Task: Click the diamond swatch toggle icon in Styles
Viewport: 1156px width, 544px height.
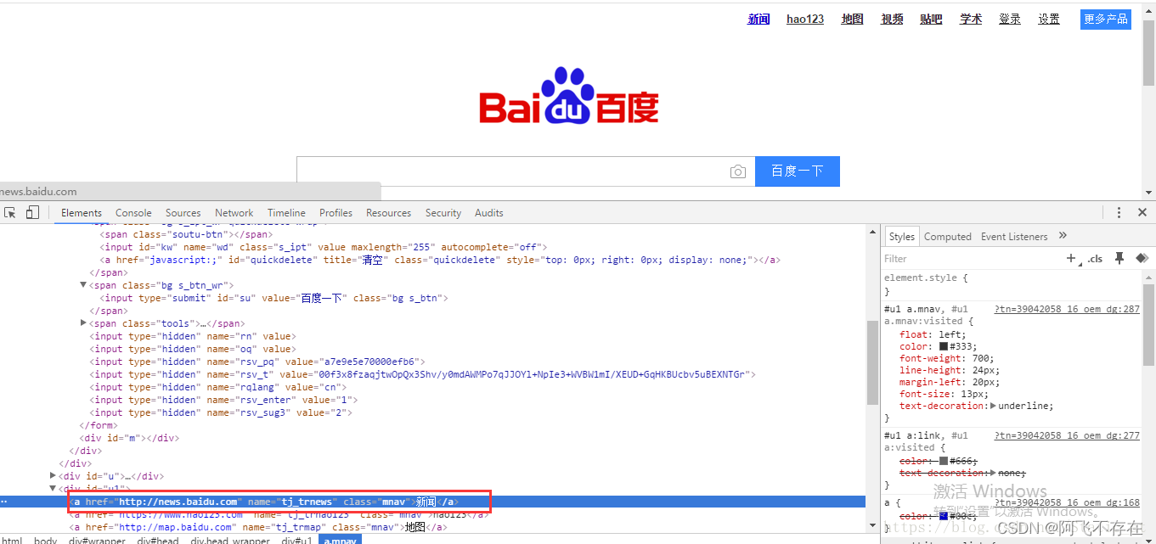Action: click(1142, 258)
